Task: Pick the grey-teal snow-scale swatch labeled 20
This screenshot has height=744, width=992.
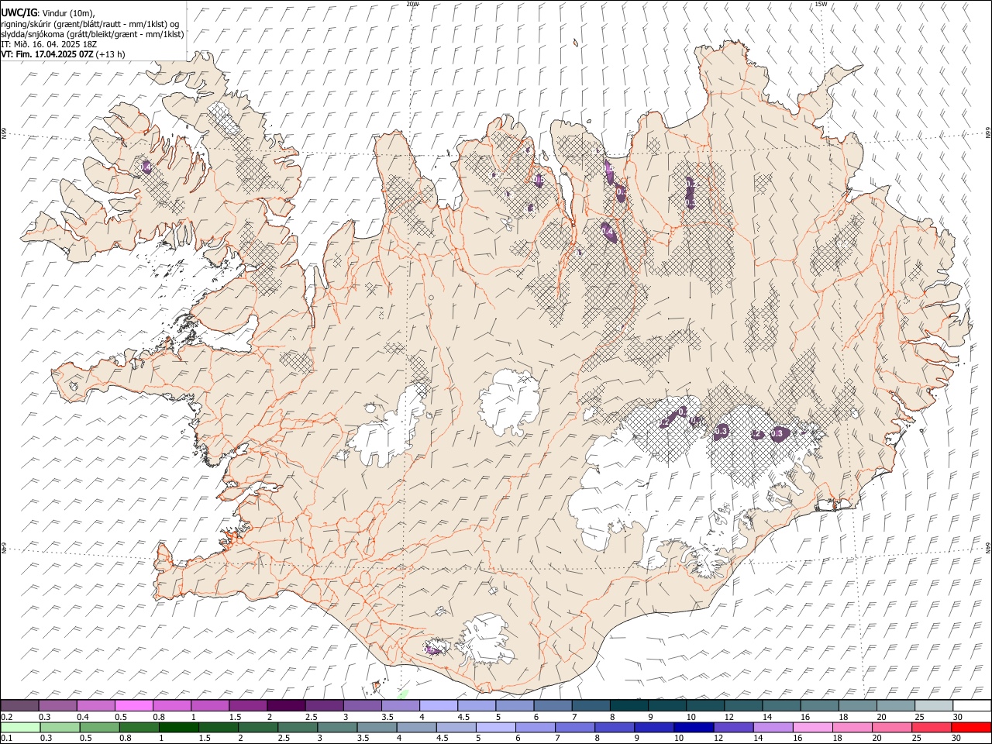Action: [895, 706]
